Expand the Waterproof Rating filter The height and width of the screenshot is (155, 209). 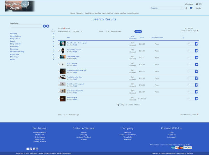54,51
